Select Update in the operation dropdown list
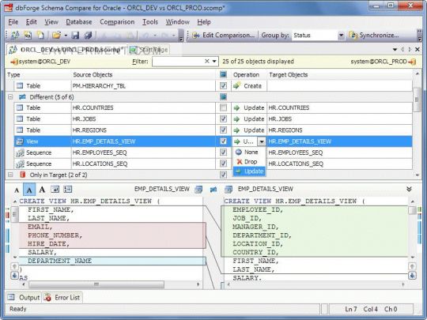 [x=249, y=171]
